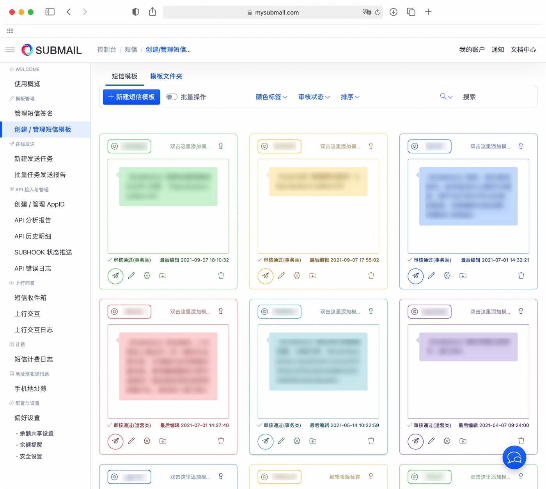Click the color tag pin icon on the green template
The height and width of the screenshot is (489, 546).
[x=221, y=146]
